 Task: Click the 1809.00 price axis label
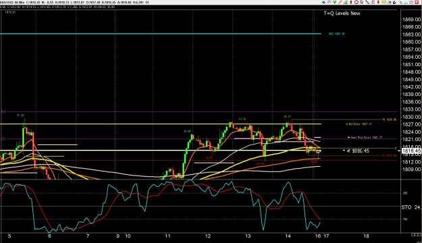[411, 169]
